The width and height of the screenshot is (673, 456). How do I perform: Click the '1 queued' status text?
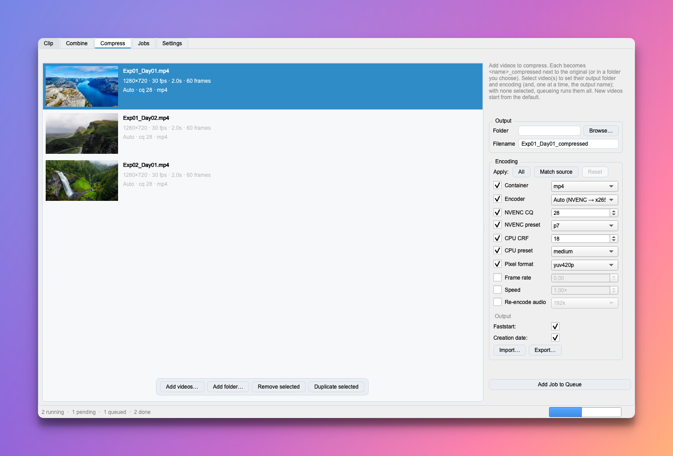click(115, 412)
